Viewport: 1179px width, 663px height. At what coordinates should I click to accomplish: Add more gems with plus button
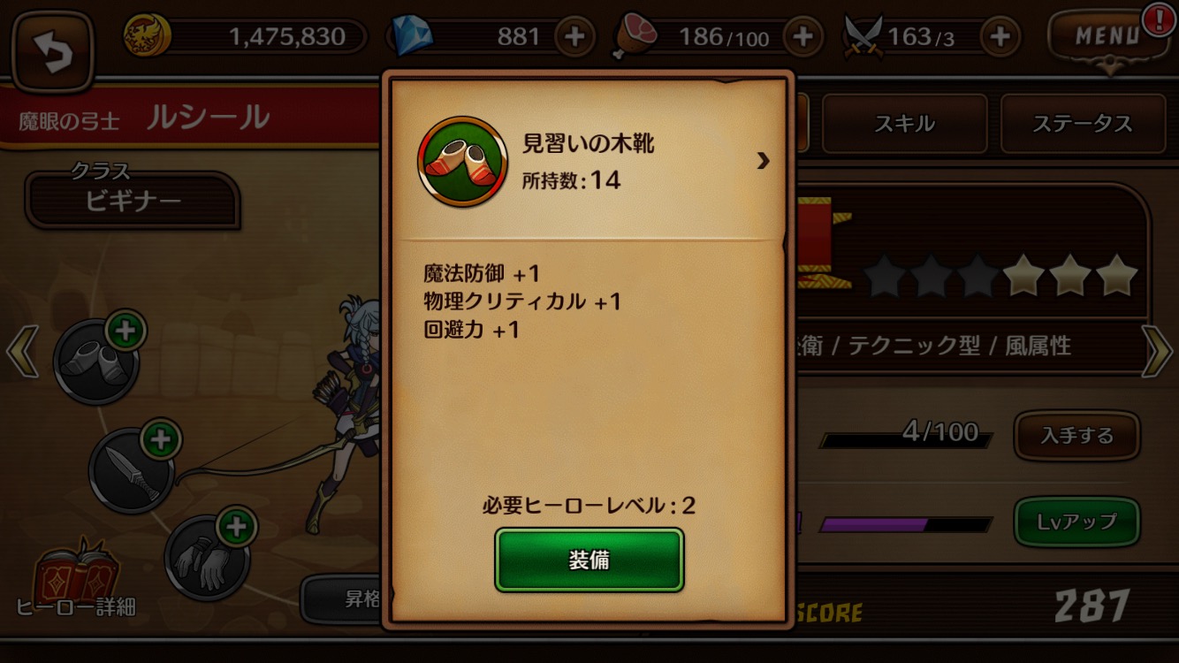tap(574, 36)
